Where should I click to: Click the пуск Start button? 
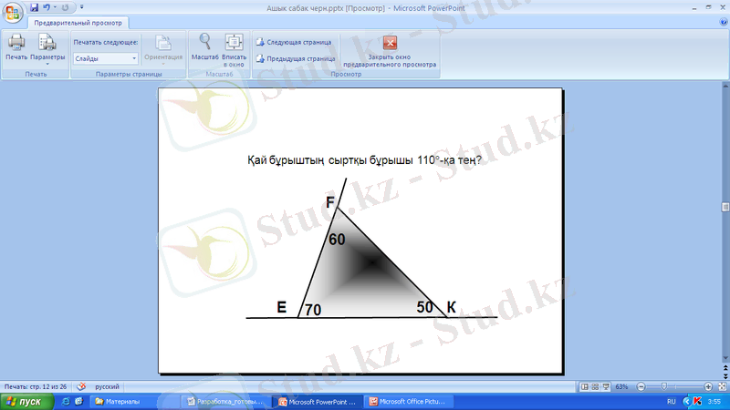pos(25,401)
